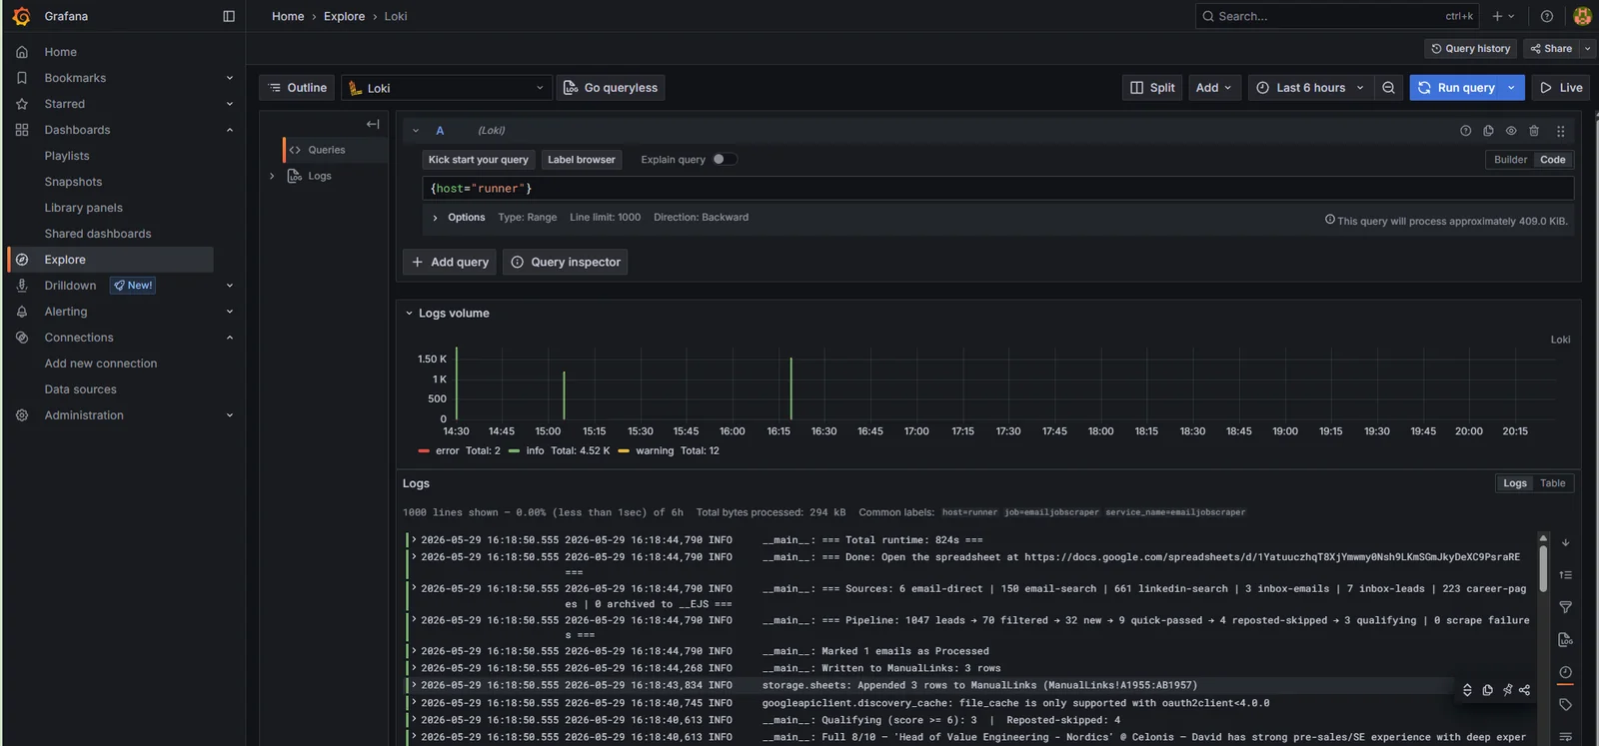Collapse the Logs volume panel
The image size is (1599, 746).
pos(409,314)
